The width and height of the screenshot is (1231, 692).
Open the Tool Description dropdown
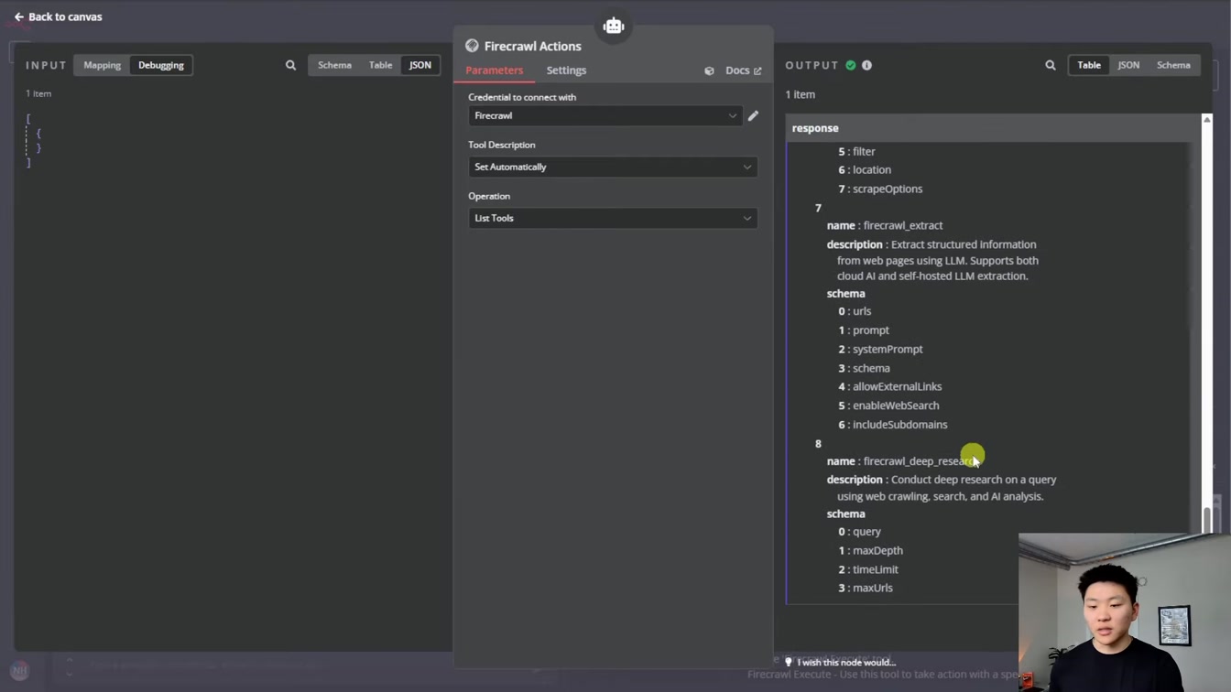613,167
